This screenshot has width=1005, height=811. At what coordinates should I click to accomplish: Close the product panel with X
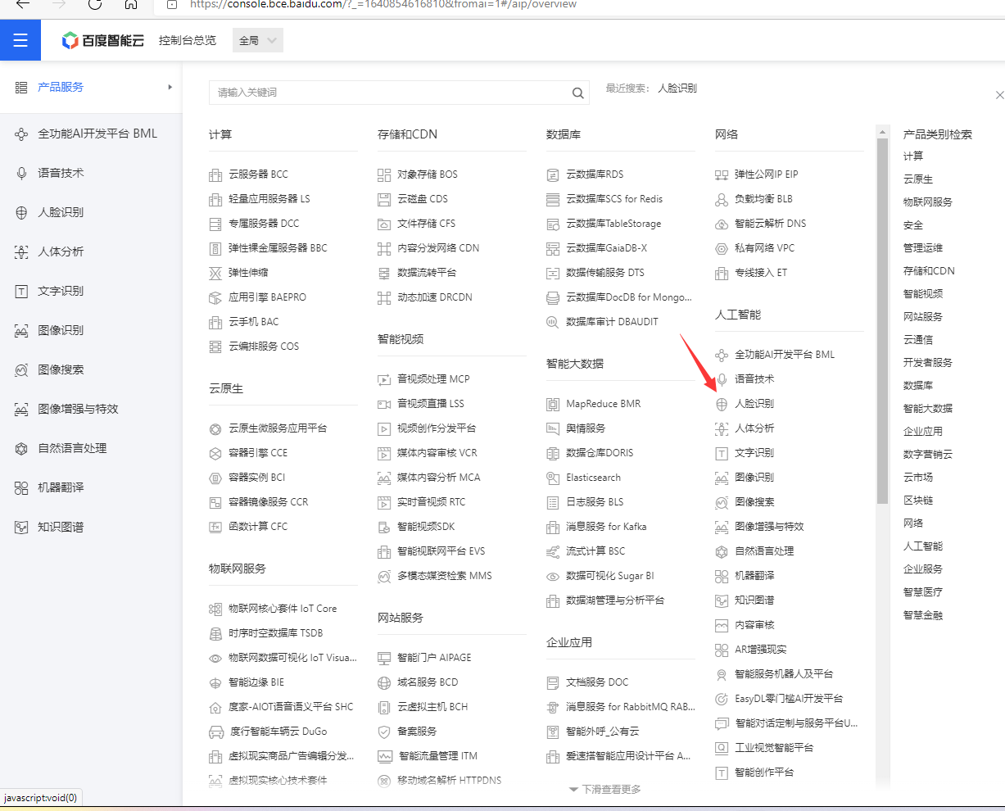coord(999,95)
